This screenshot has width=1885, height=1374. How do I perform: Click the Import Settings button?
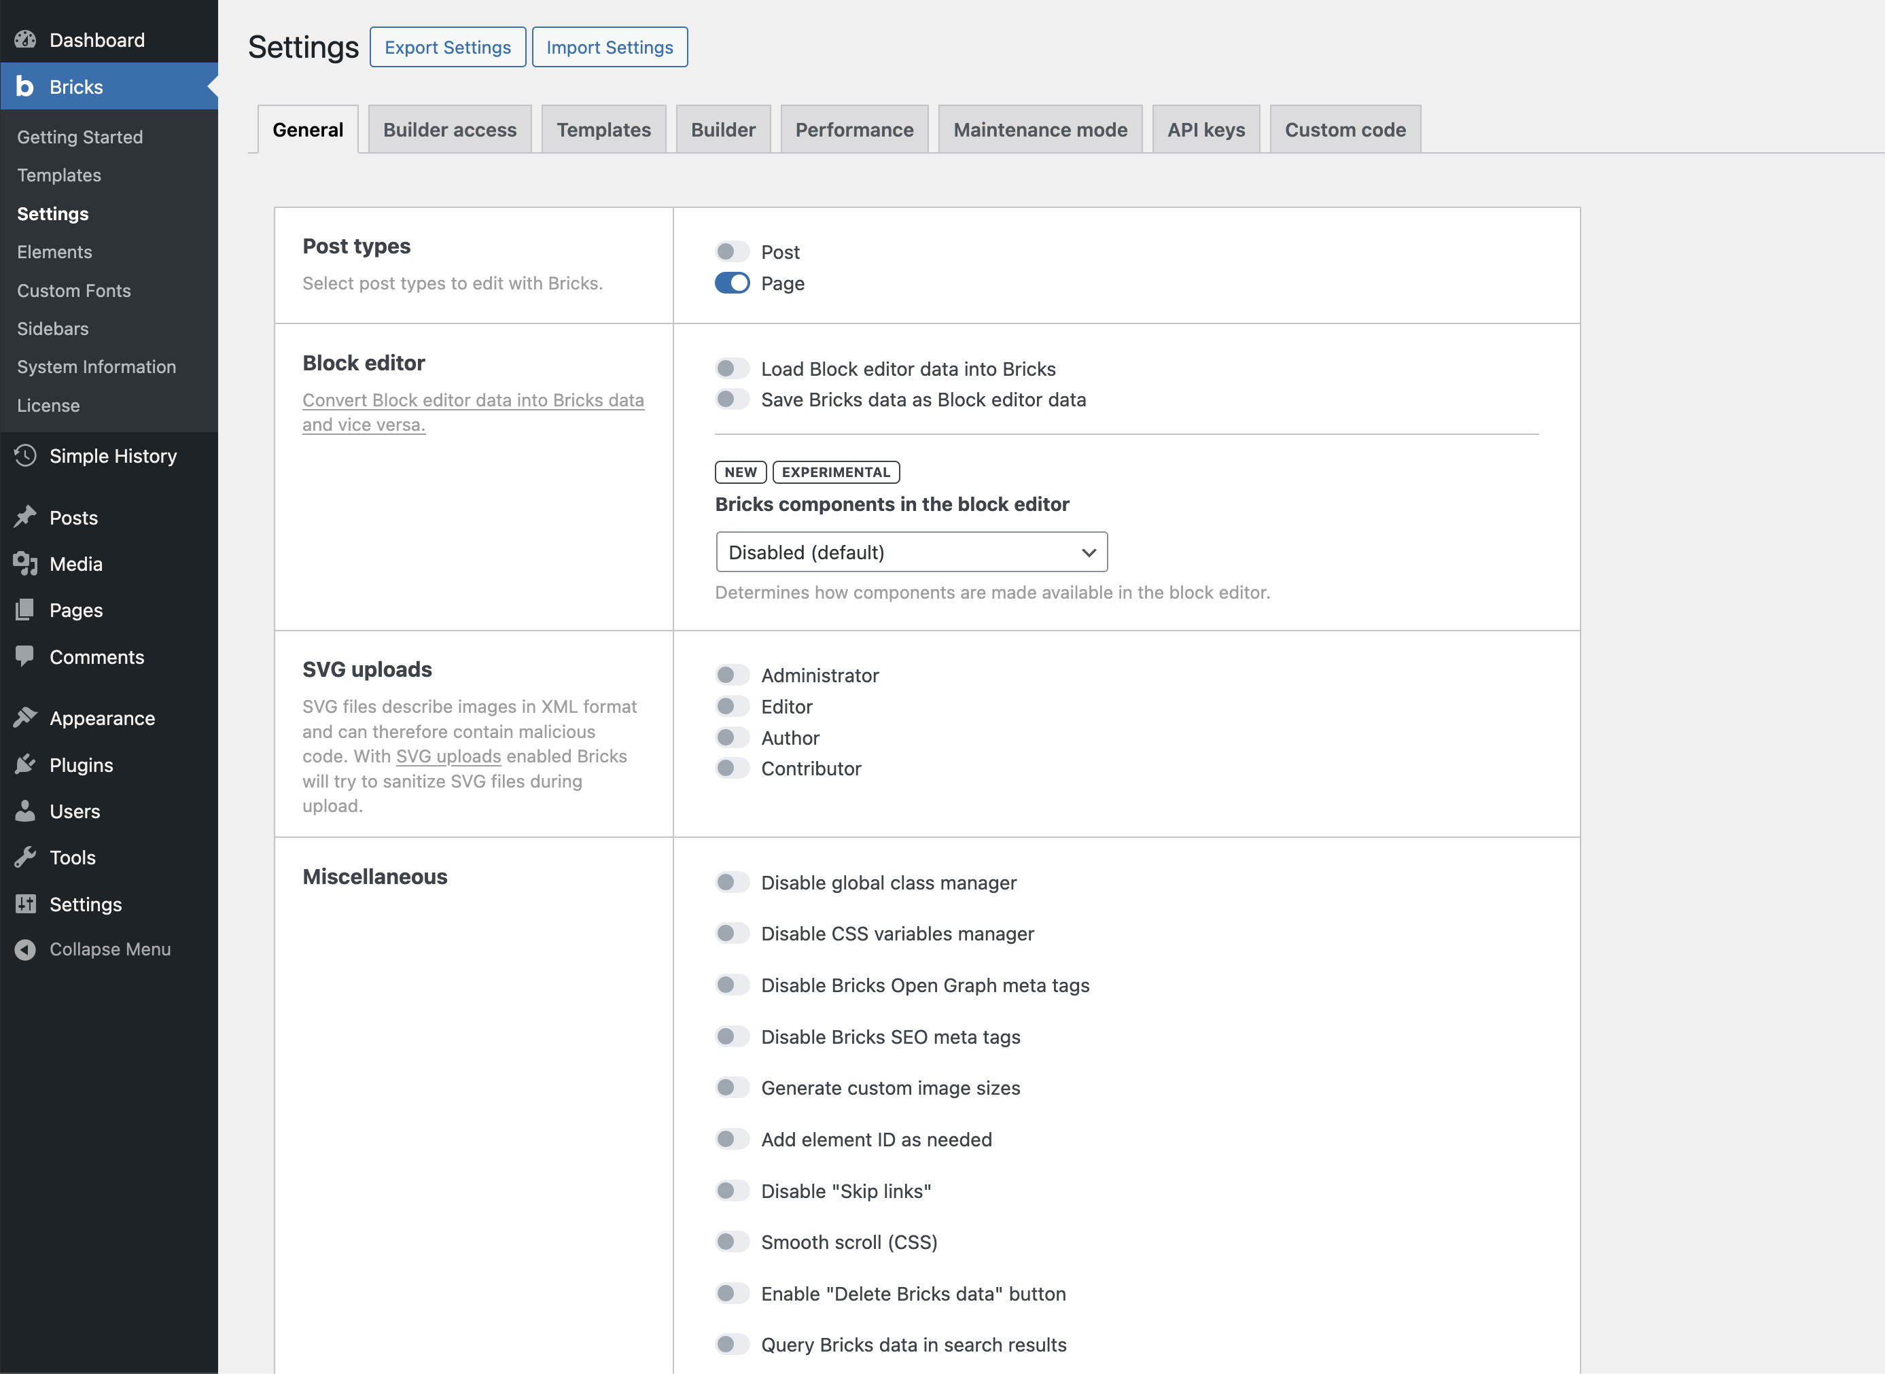pos(610,48)
